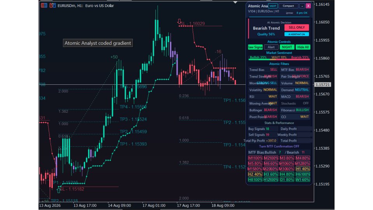Click the RSI WAIT filter

[263, 96]
